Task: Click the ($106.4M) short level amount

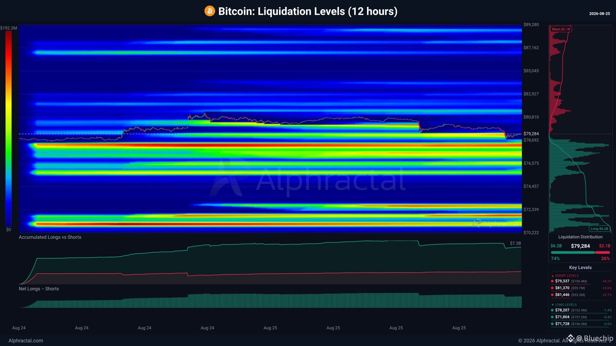Action: pyautogui.click(x=579, y=281)
